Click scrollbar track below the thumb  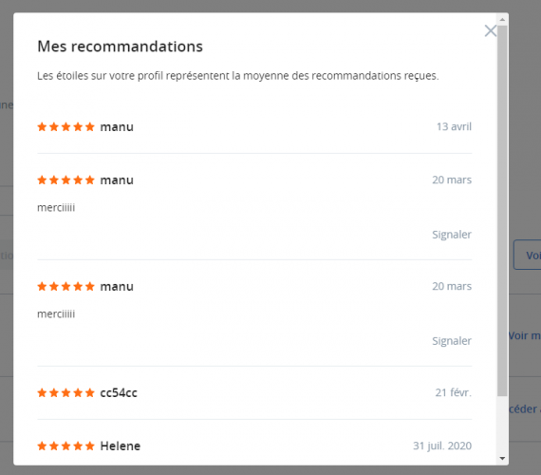pyautogui.click(x=502, y=425)
